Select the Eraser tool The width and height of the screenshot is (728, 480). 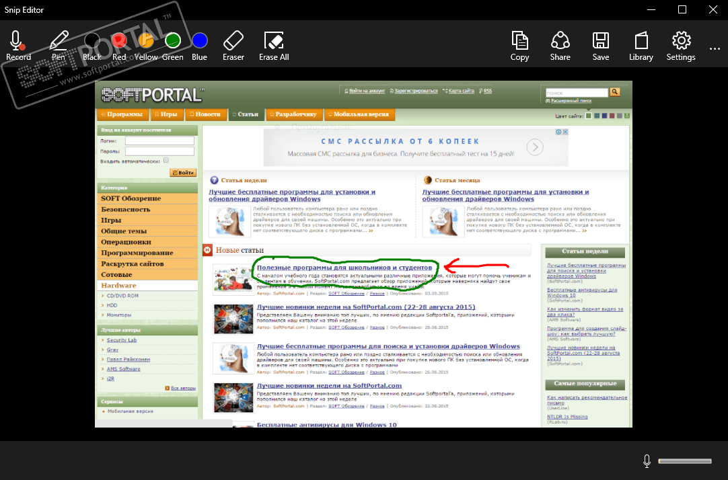[233, 46]
